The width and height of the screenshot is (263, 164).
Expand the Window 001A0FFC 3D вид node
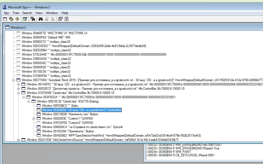point(18,84)
